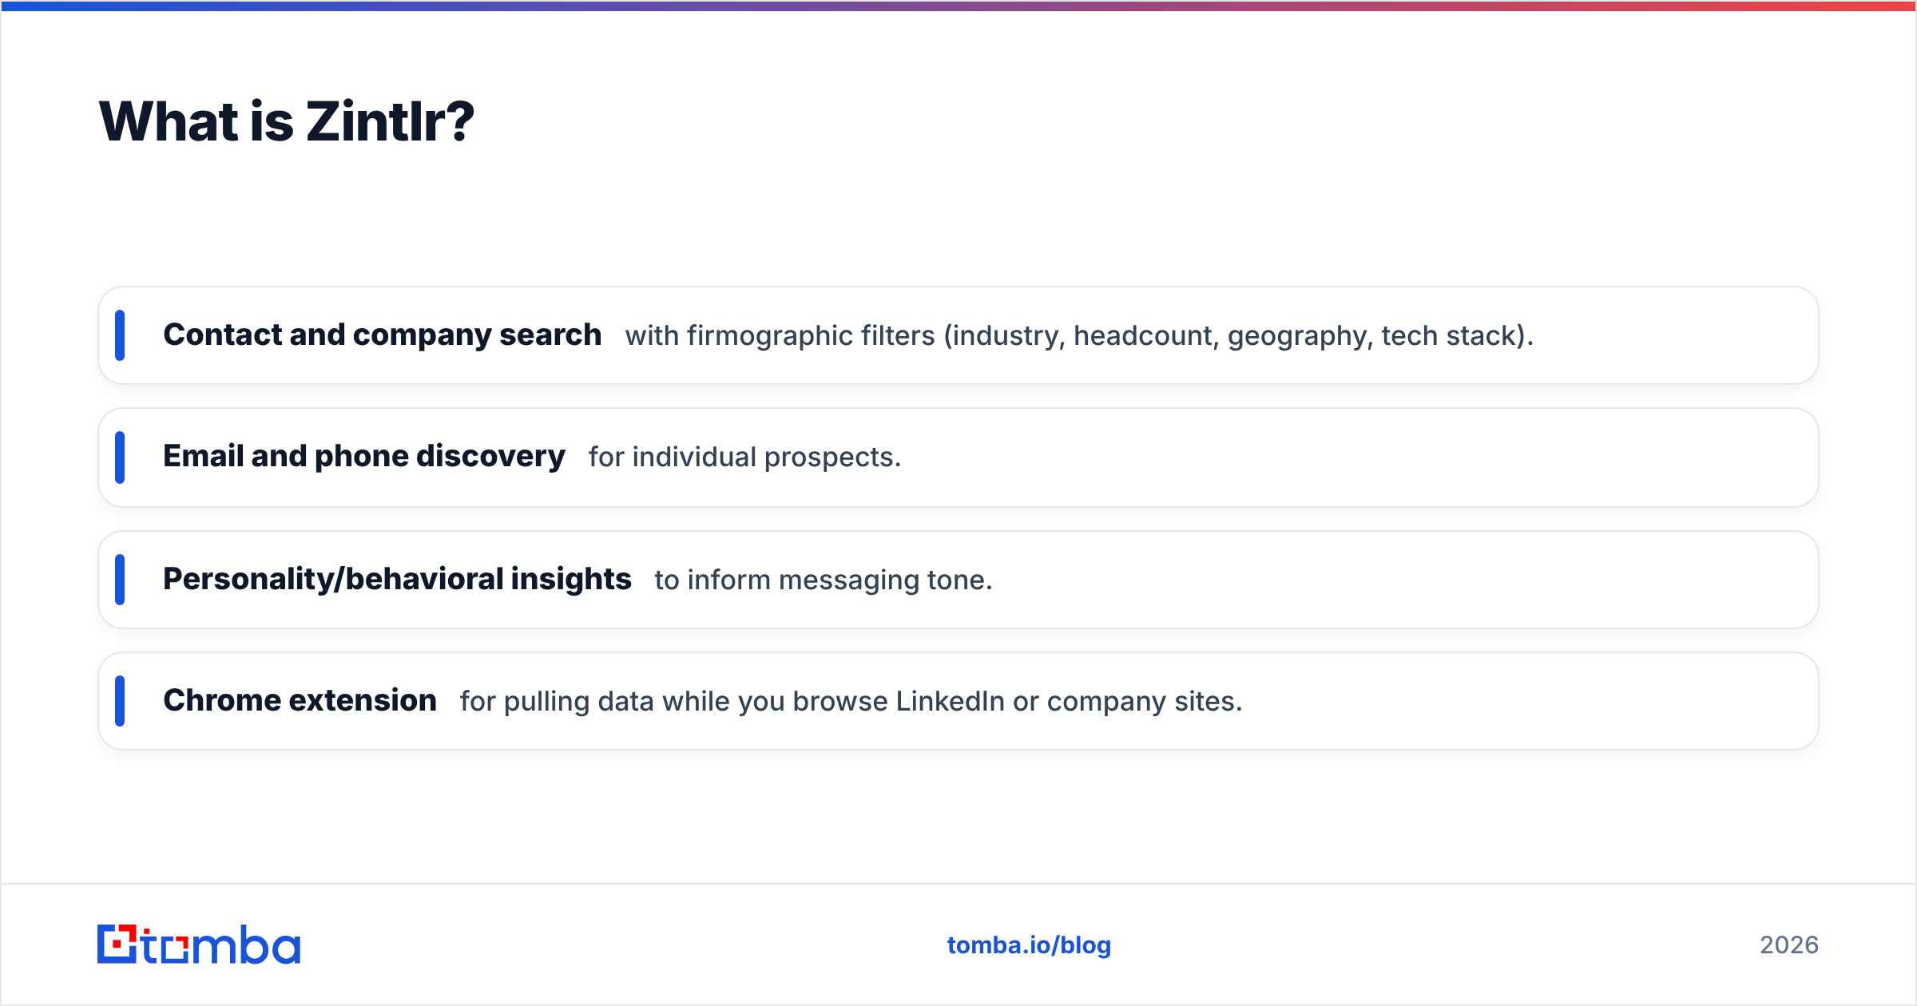Click blue accent bar beside Chrome extension
Screen dimensions: 1917x1006
pos(120,701)
